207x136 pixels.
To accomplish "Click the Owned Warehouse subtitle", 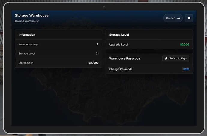I will tap(27, 21).
